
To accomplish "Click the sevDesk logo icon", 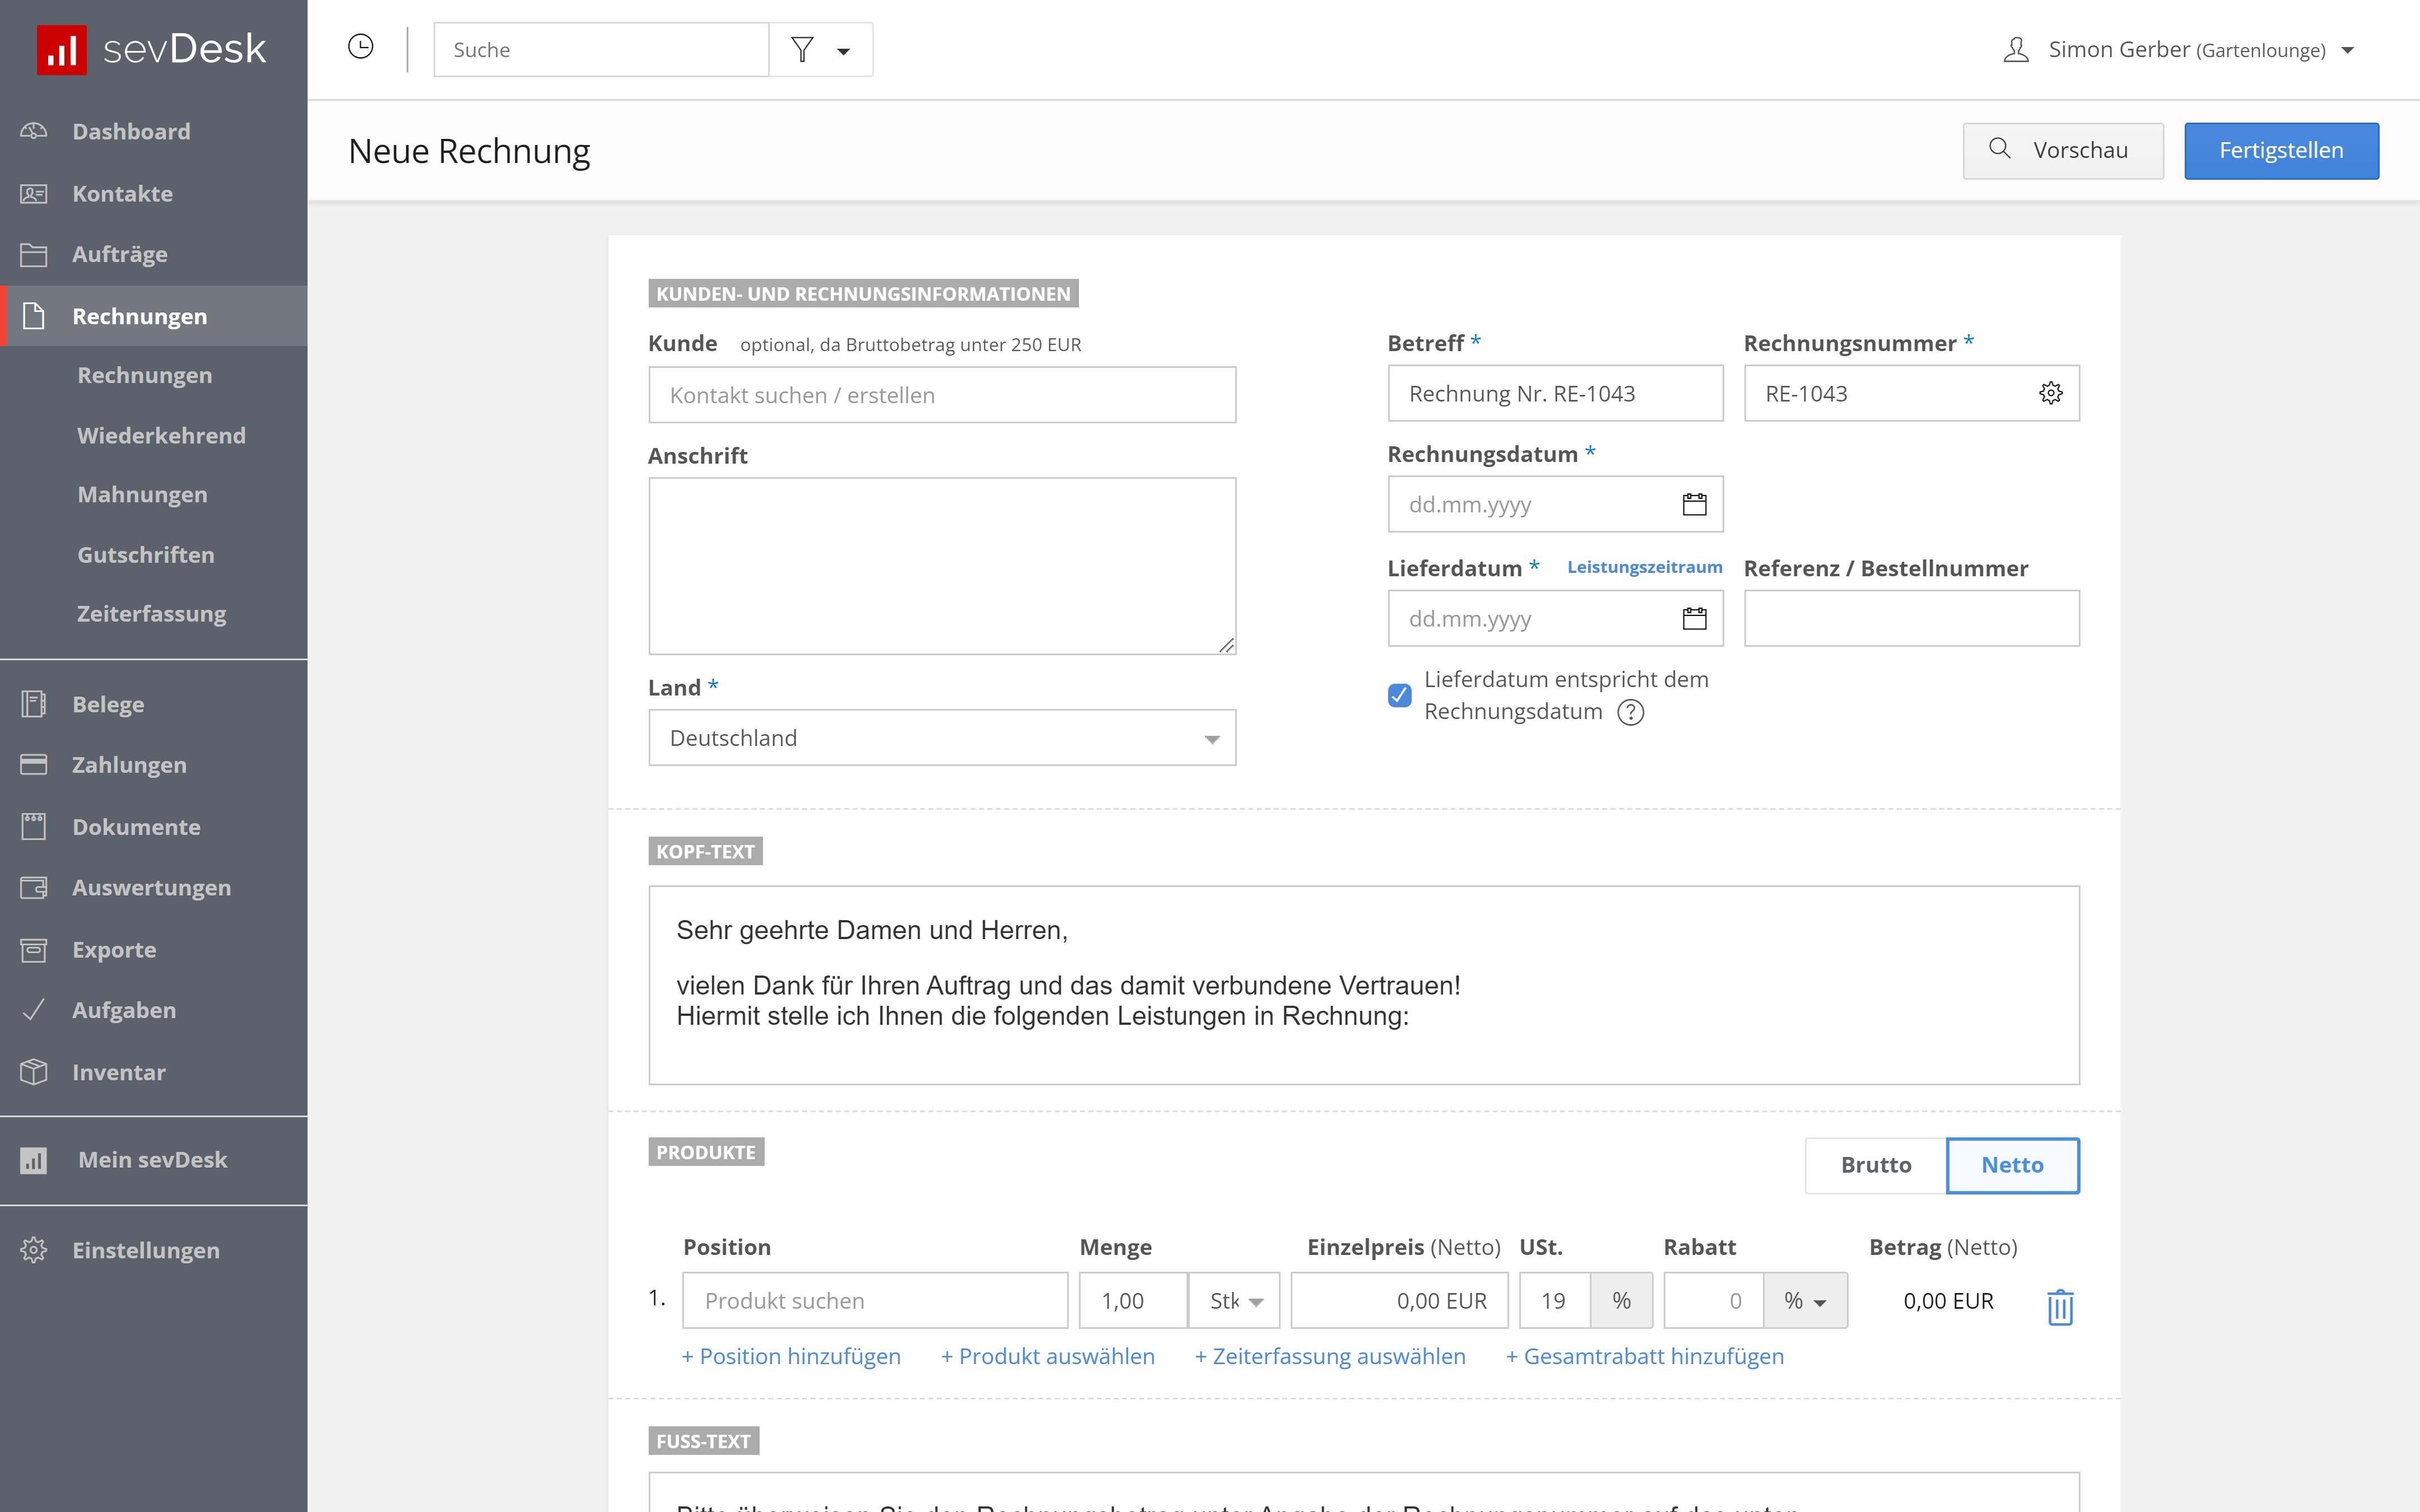I will 62,49.
